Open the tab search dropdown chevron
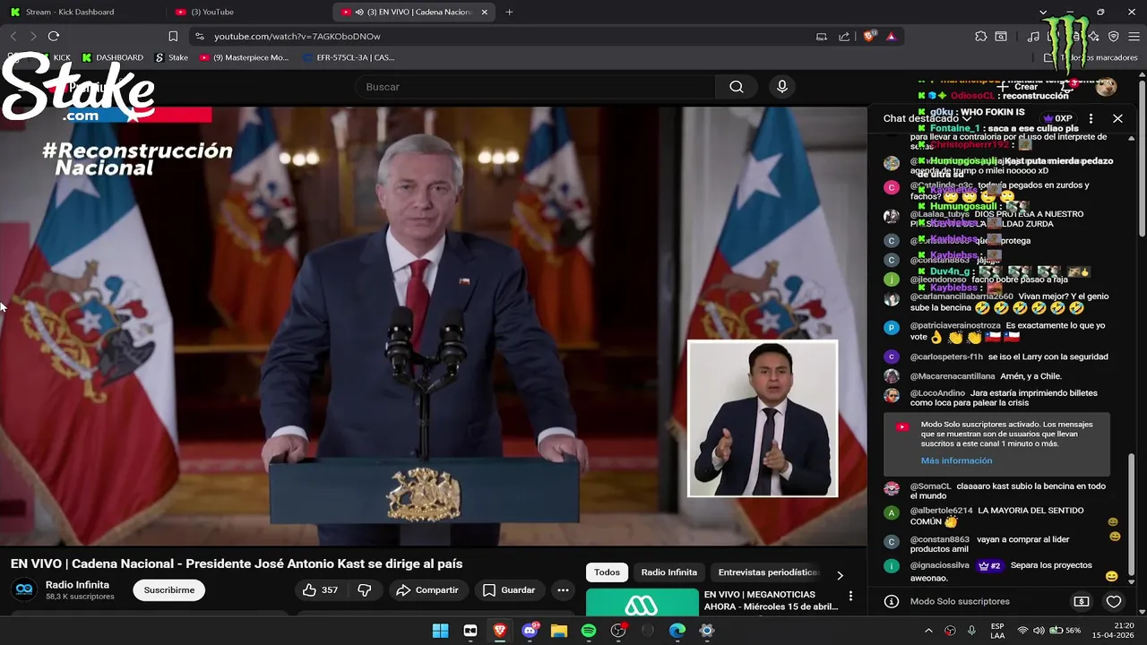This screenshot has width=1147, height=645. (x=1044, y=12)
